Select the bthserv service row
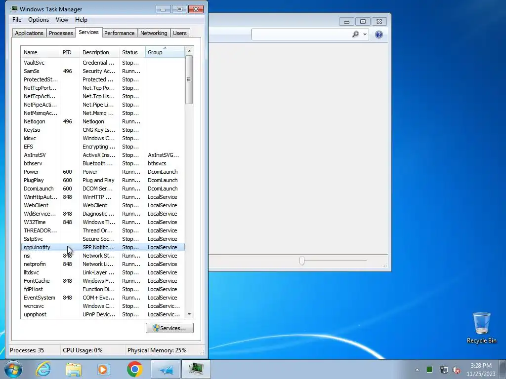This screenshot has width=506, height=379. 103,163
